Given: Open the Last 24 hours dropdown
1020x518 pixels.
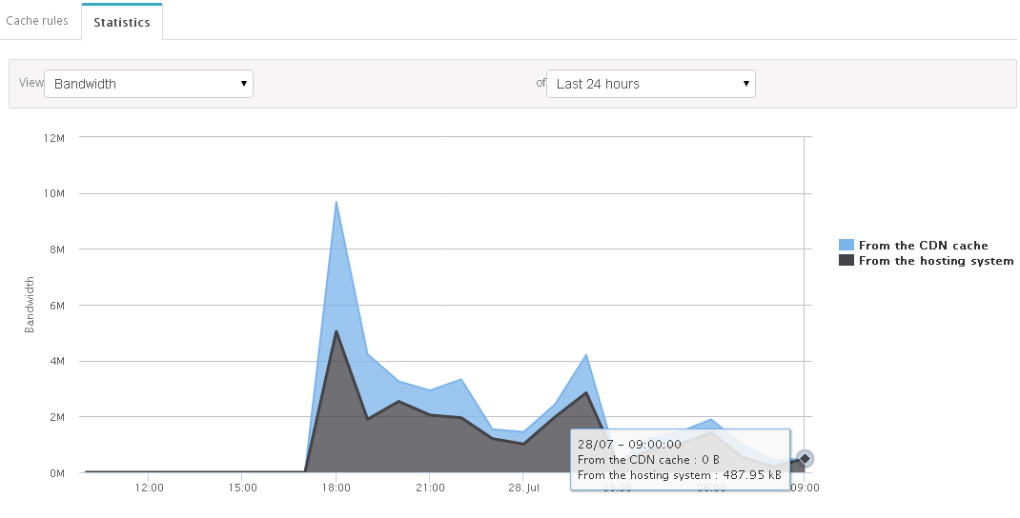Looking at the screenshot, I should (x=650, y=84).
